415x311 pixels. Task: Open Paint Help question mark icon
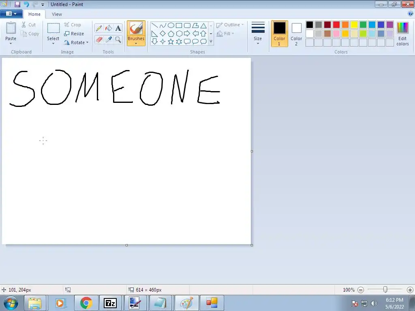tap(411, 14)
